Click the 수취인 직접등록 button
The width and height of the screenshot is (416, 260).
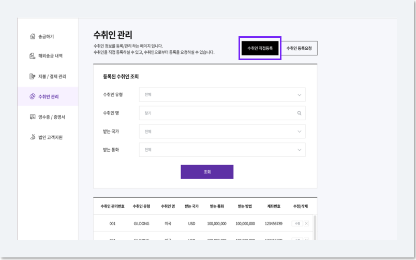[260, 48]
